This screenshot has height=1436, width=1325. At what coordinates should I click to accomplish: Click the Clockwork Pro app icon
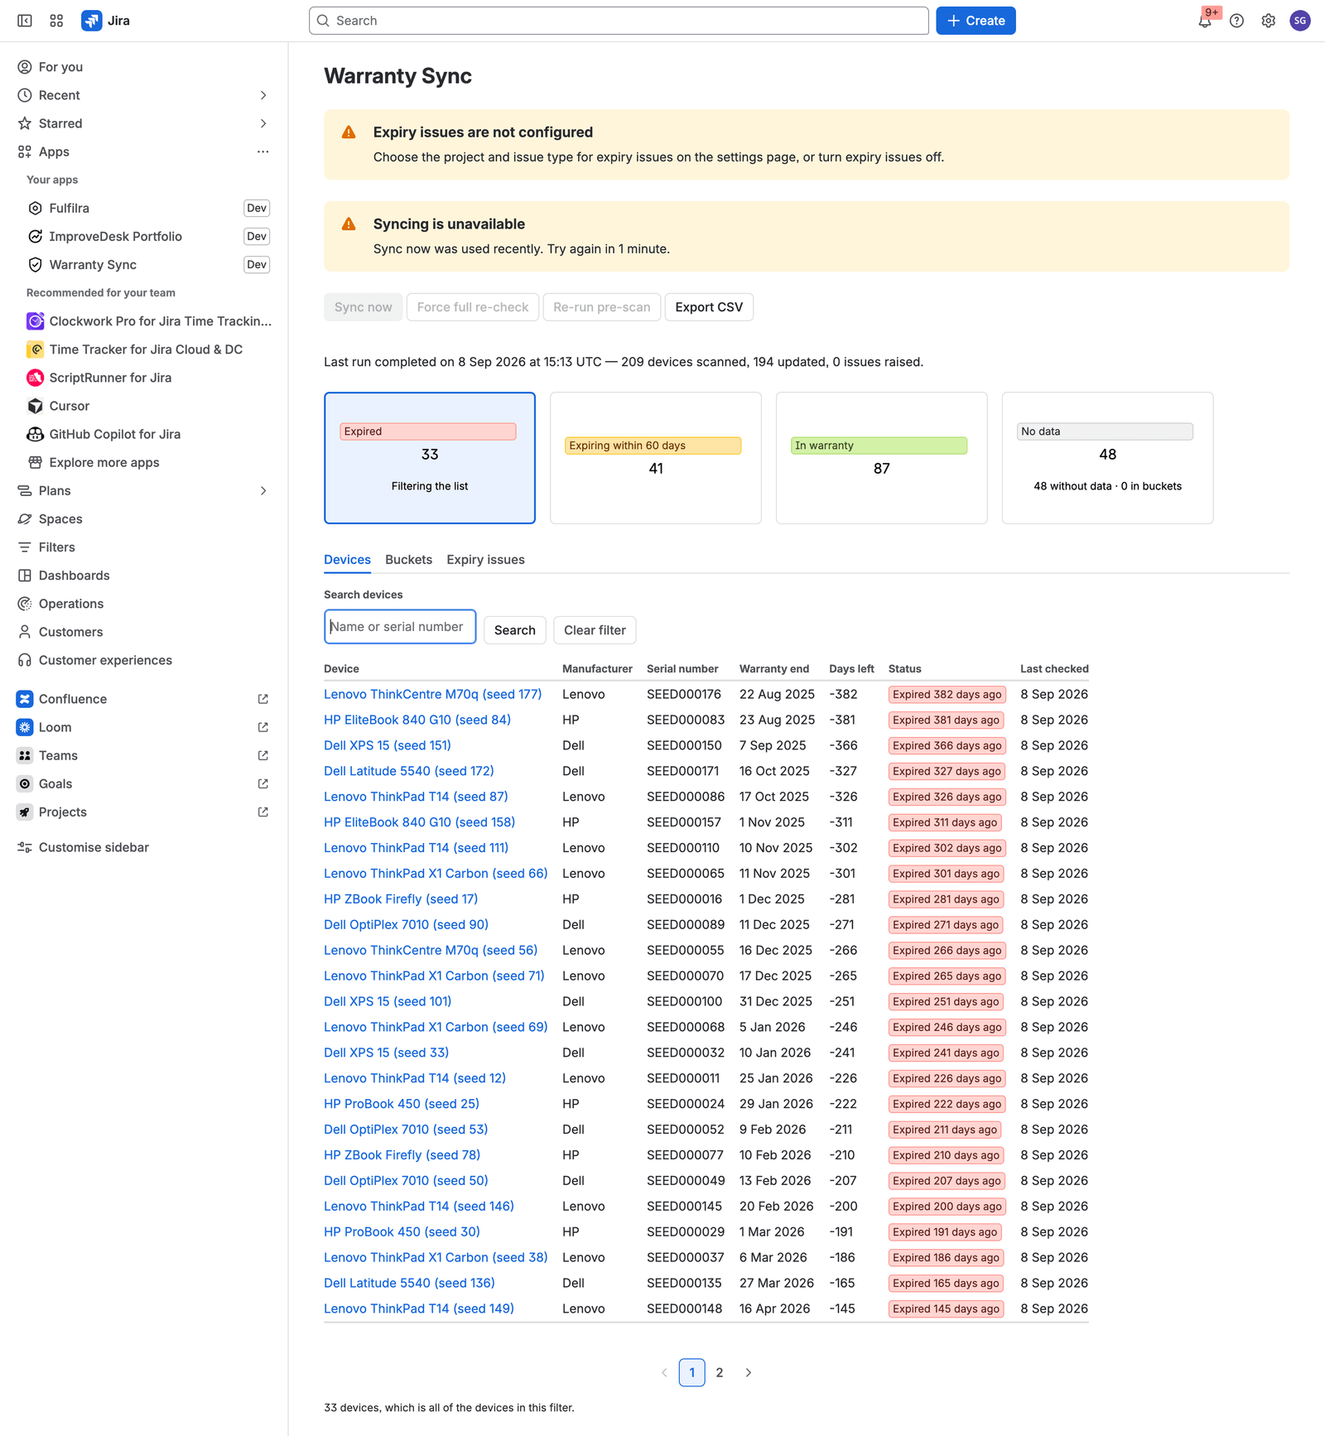coord(35,320)
